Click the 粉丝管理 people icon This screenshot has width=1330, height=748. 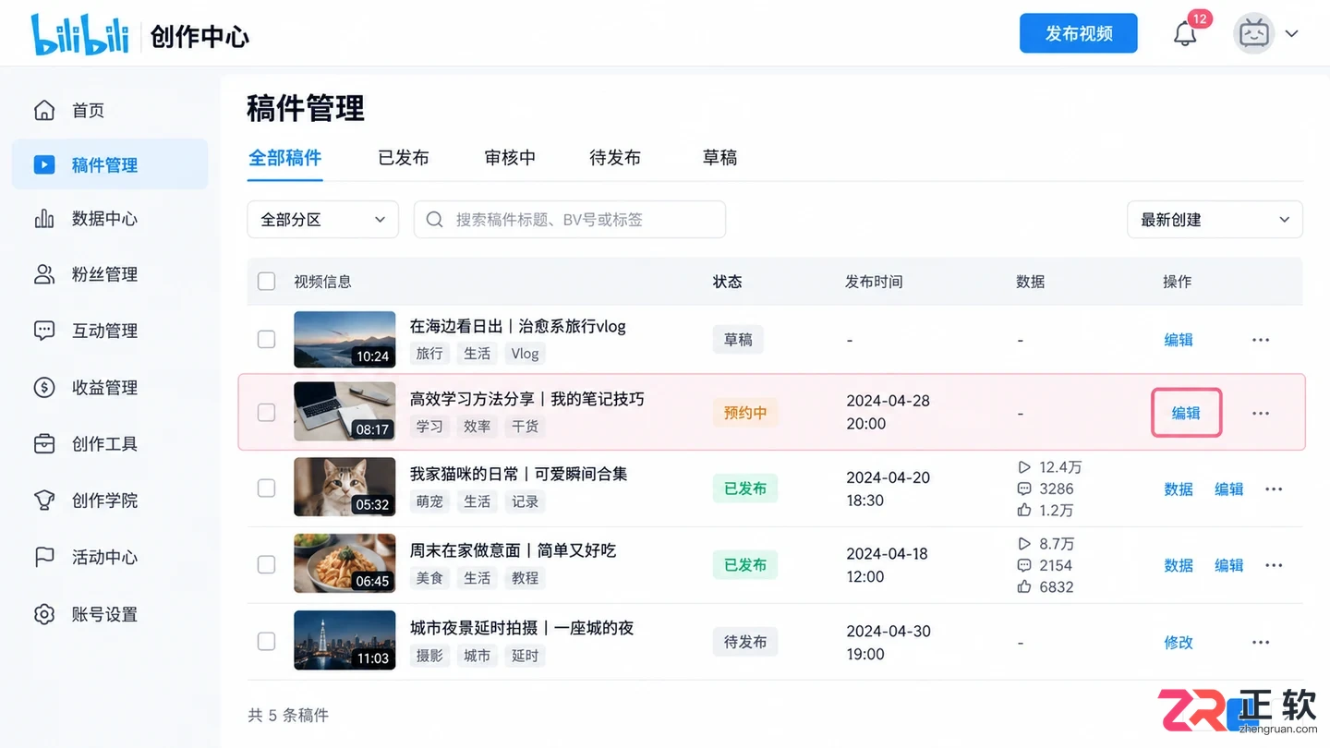[44, 274]
